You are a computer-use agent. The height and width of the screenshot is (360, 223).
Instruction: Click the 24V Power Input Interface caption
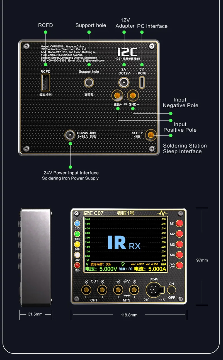pos(71,173)
